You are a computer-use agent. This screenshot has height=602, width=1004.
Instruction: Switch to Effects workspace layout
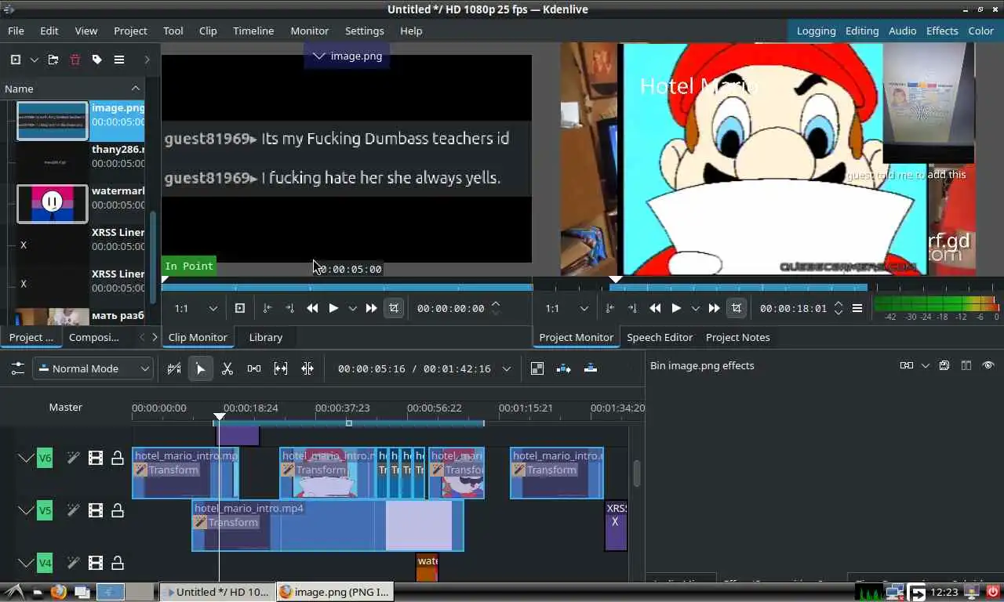(942, 31)
